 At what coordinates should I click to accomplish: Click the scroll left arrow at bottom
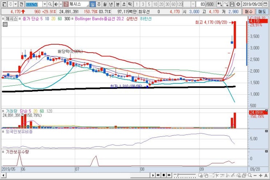(x=3, y=176)
